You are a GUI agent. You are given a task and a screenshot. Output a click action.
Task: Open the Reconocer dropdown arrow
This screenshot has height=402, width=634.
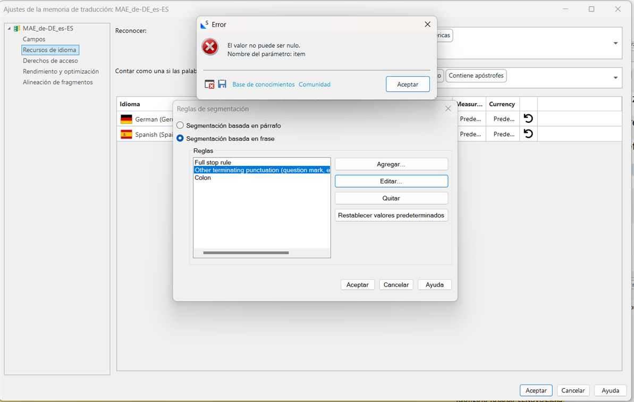[x=615, y=43]
